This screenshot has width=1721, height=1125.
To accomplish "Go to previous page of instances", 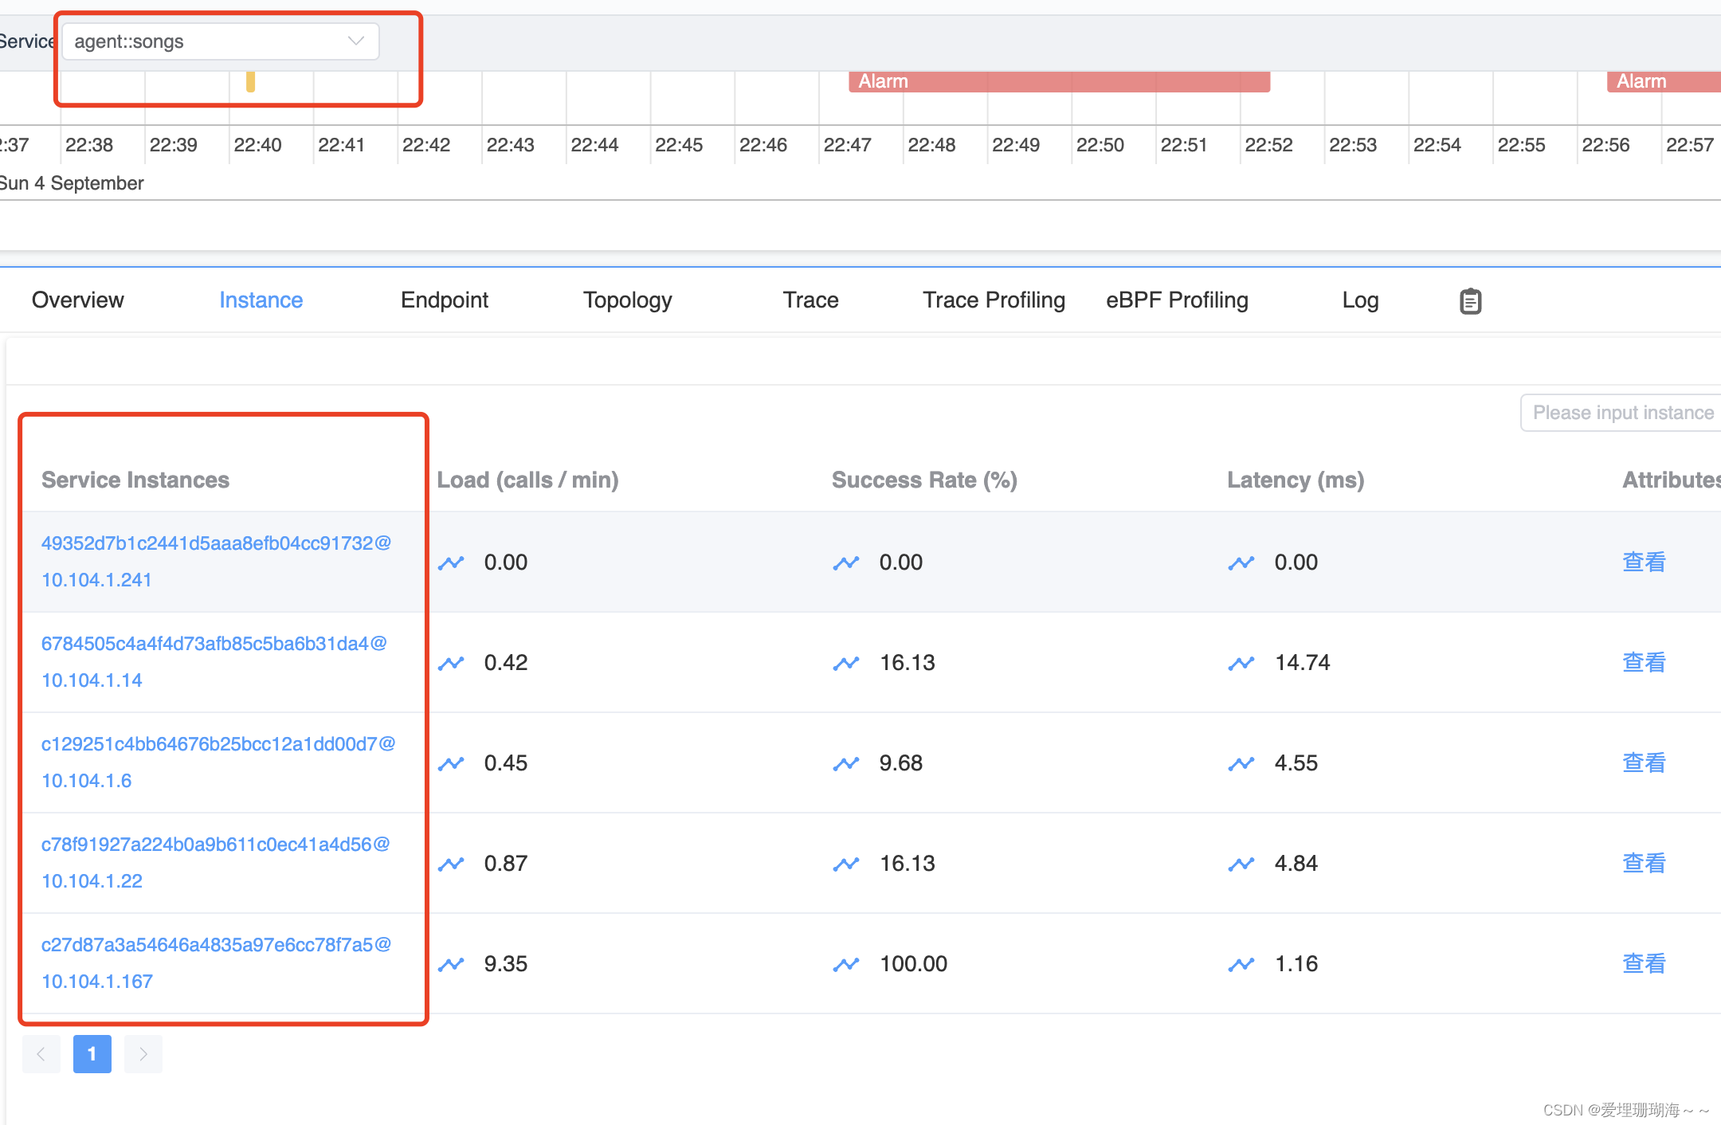I will tap(41, 1054).
